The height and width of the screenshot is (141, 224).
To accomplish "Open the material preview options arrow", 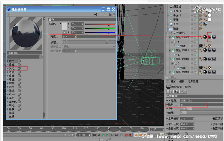I will point(8,18).
